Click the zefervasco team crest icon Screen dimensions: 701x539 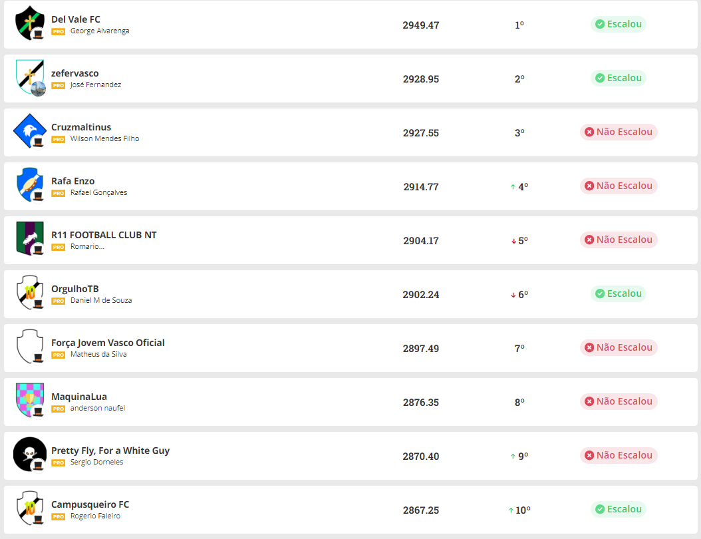pos(29,78)
